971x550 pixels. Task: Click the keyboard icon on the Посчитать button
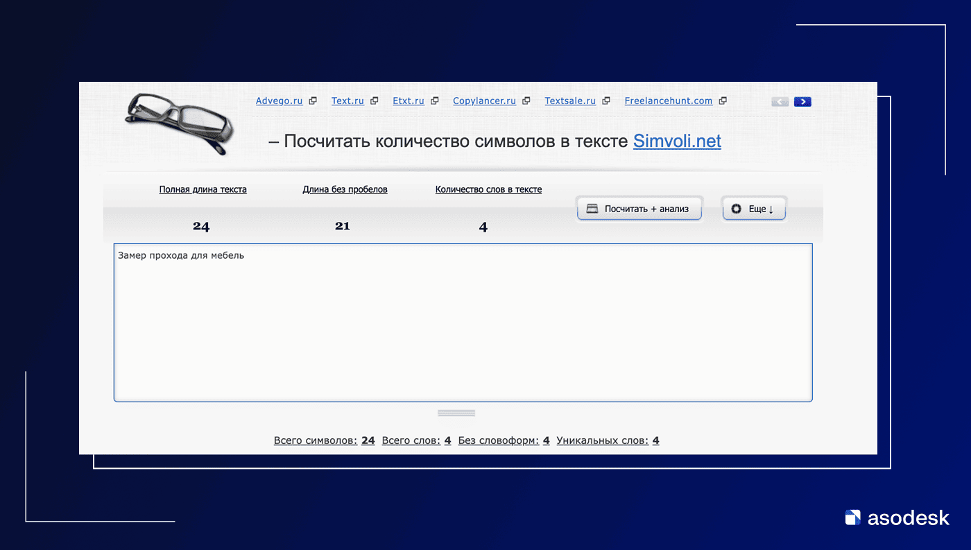pos(592,209)
